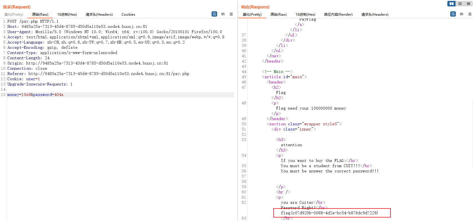The width and height of the screenshot is (473, 221).
Task: Click the Origin header line
Action: point(88,63)
